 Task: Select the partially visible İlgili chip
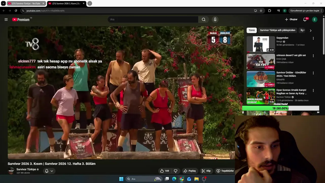302,30
